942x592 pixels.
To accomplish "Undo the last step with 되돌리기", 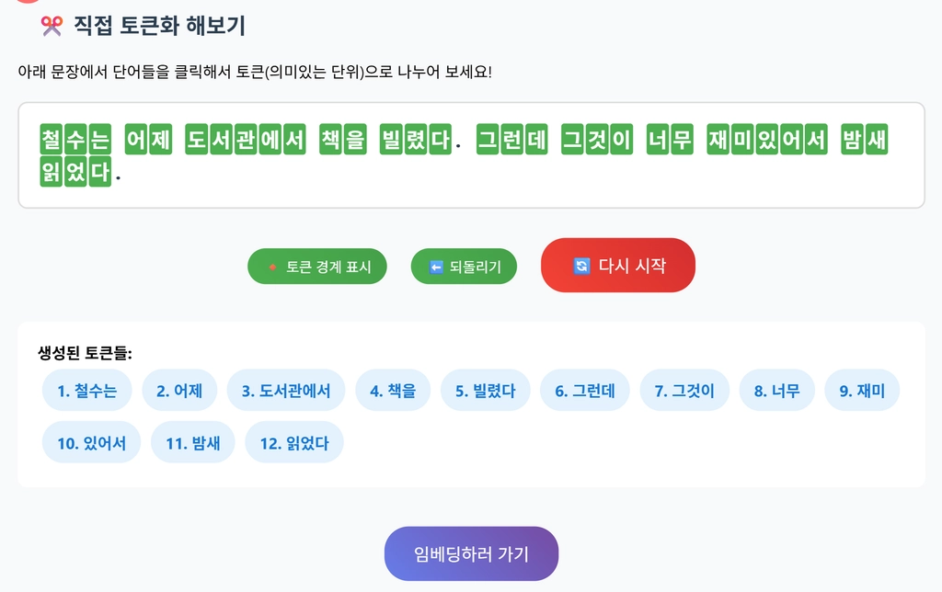I will click(464, 266).
